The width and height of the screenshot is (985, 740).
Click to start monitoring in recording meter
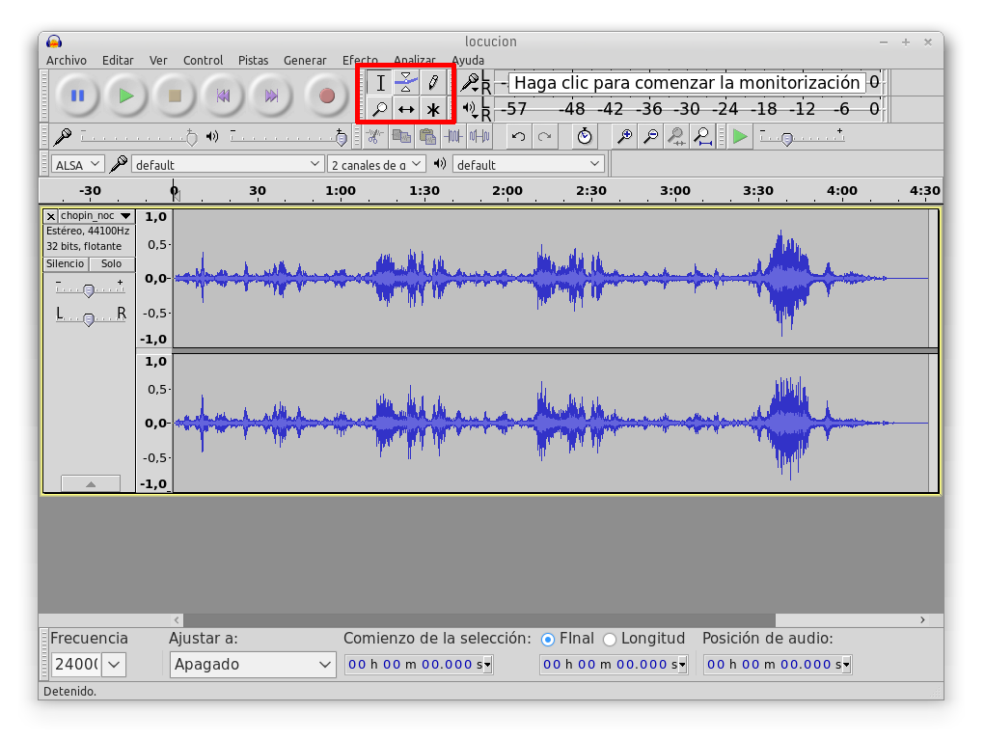coord(687,83)
